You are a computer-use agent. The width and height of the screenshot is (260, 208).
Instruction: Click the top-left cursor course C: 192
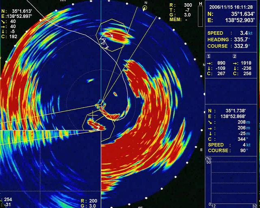coord(9,37)
